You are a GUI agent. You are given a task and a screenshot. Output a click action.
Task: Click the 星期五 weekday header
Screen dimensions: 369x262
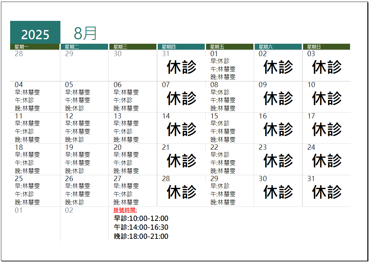pos(230,47)
